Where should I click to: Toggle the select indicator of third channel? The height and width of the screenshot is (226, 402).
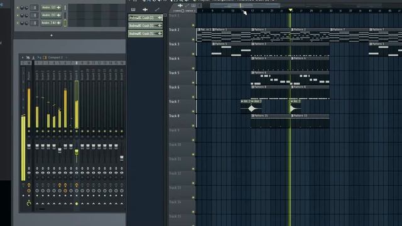(65, 23)
